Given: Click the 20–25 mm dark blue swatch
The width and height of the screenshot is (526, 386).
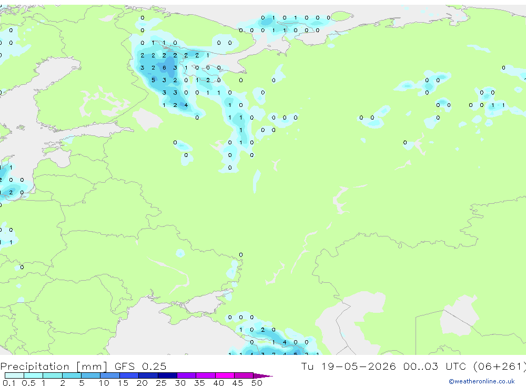Looking at the screenshot, I should point(148,375).
